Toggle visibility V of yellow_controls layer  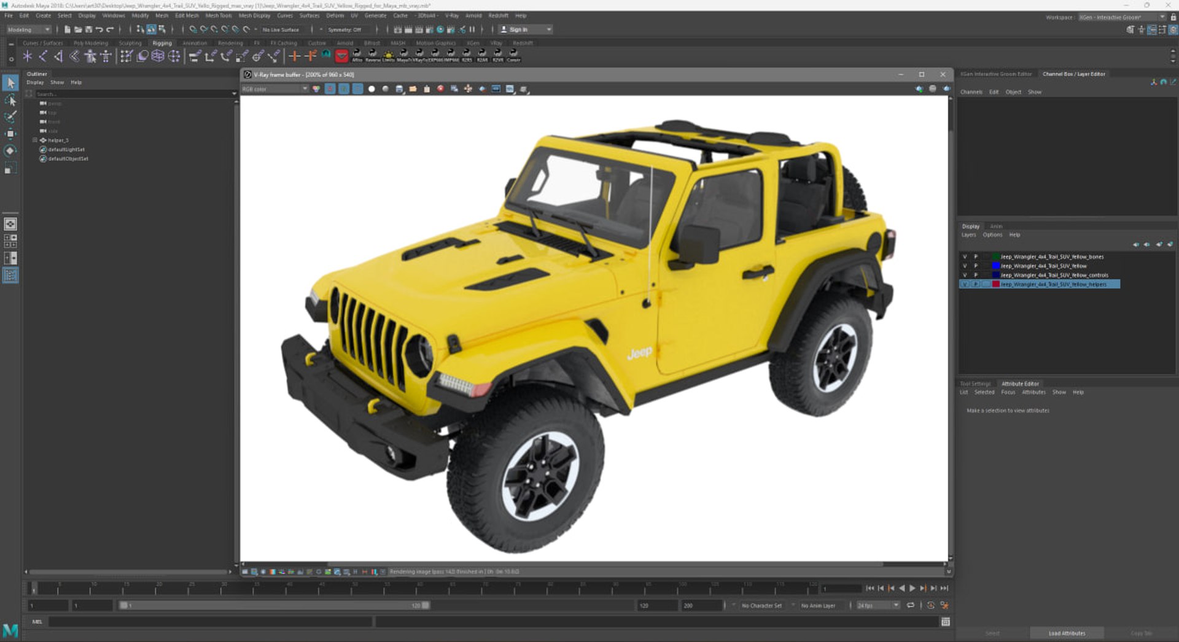click(965, 275)
